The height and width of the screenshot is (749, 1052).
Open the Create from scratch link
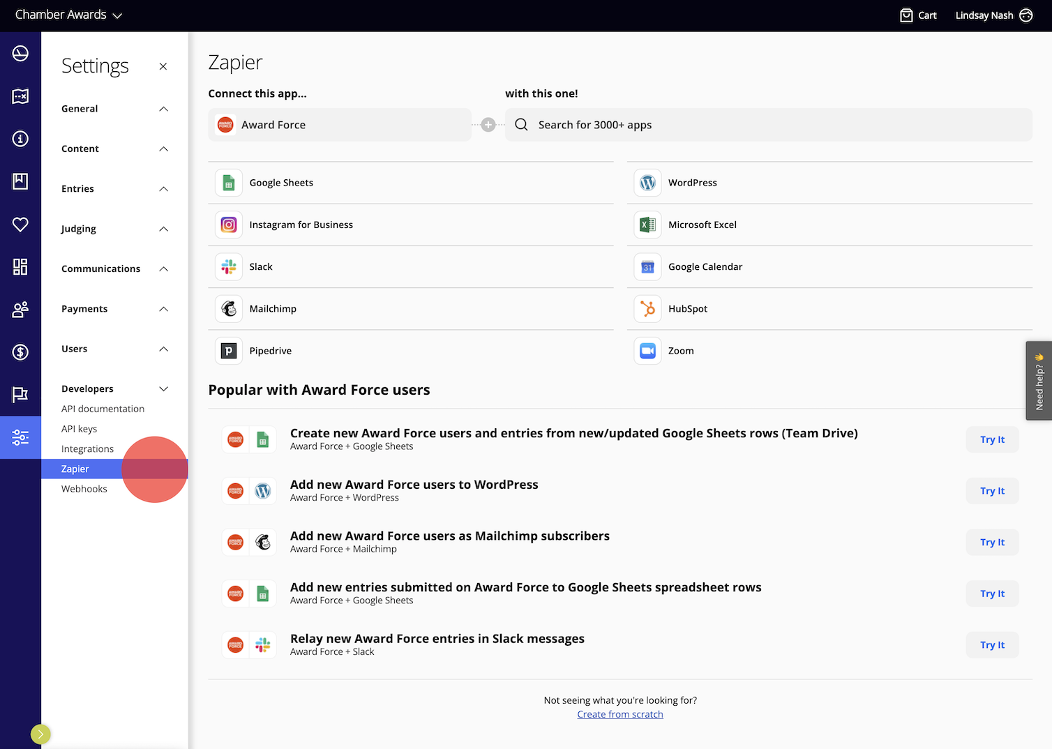(619, 714)
